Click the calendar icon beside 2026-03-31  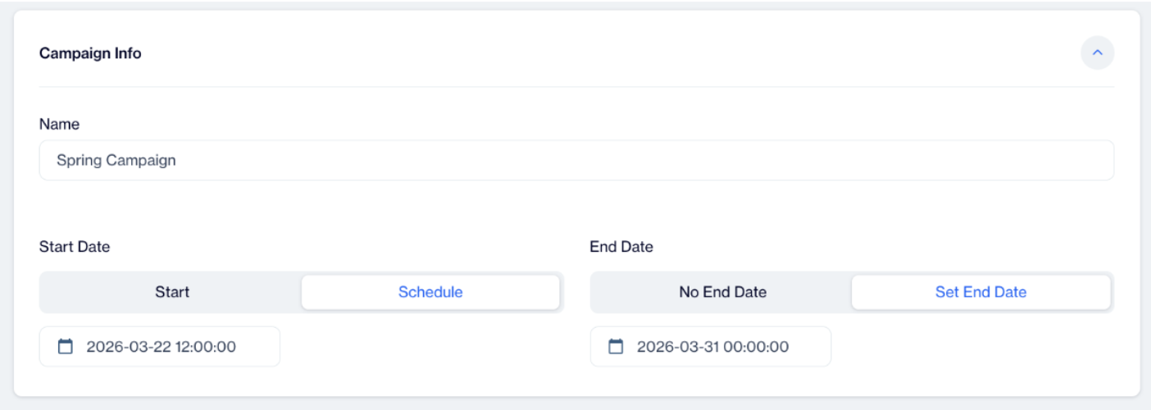click(616, 347)
